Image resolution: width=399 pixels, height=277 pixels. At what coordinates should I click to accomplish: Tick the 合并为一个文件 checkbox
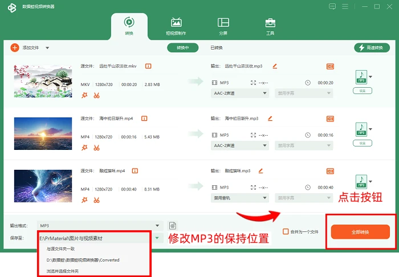pyautogui.click(x=286, y=231)
